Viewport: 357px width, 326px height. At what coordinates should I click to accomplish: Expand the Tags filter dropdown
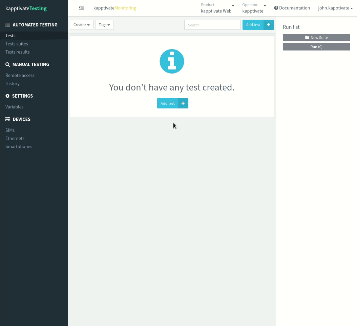click(x=104, y=25)
